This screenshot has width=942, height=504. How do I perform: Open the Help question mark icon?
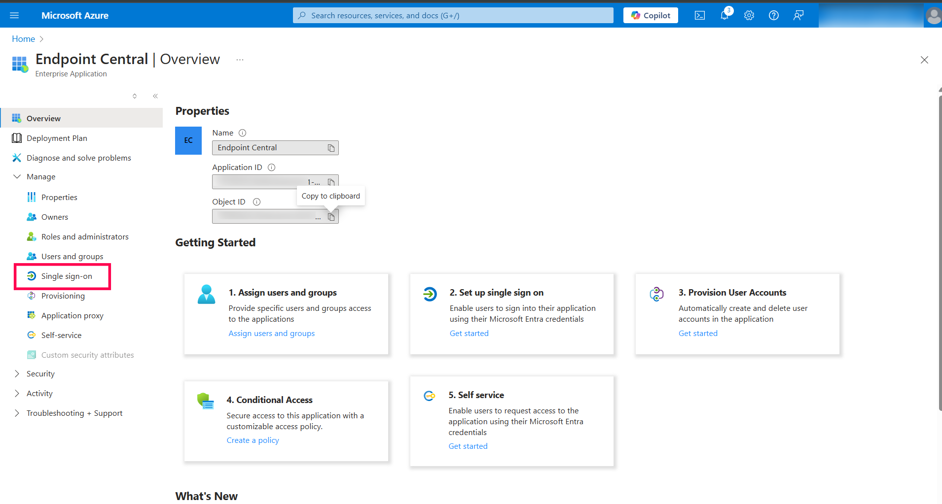click(x=773, y=15)
